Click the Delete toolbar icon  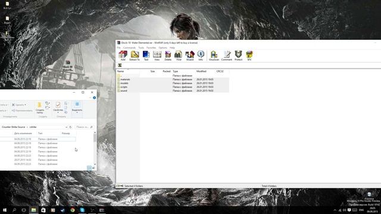[168, 55]
